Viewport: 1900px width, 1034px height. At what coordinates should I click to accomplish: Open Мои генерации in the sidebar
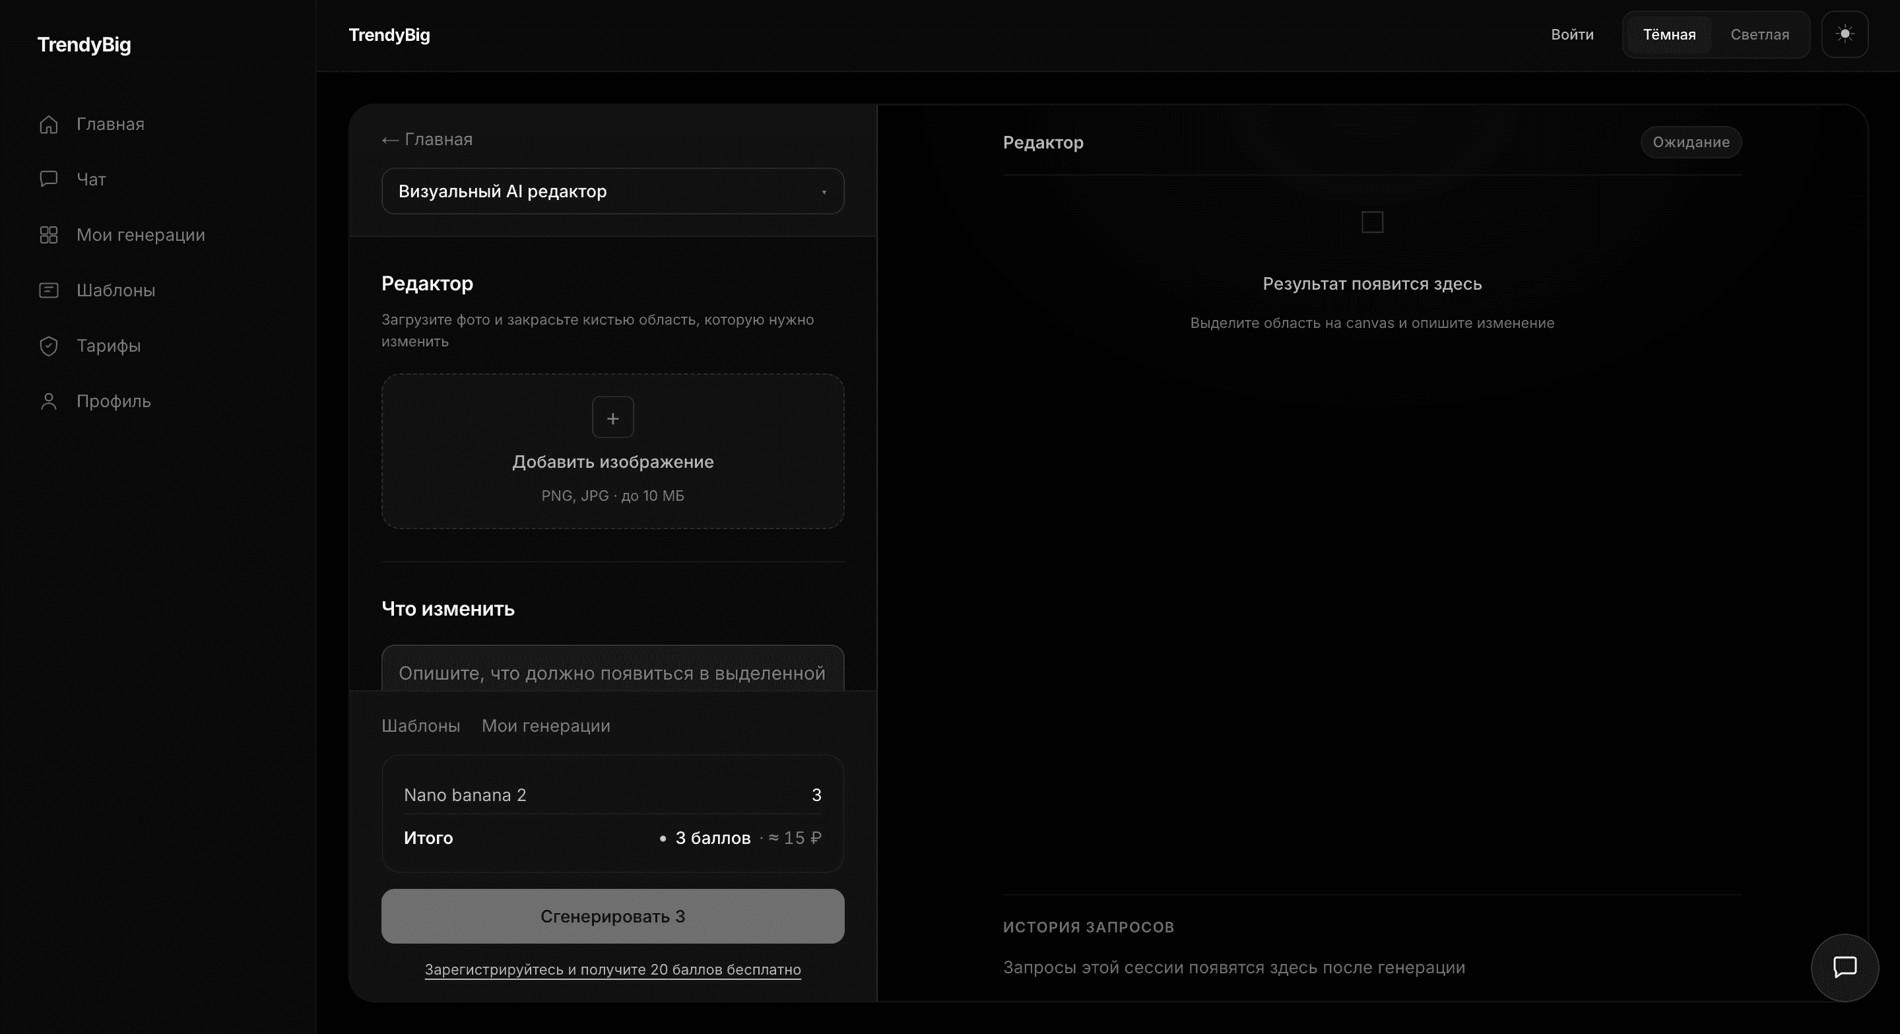click(141, 234)
